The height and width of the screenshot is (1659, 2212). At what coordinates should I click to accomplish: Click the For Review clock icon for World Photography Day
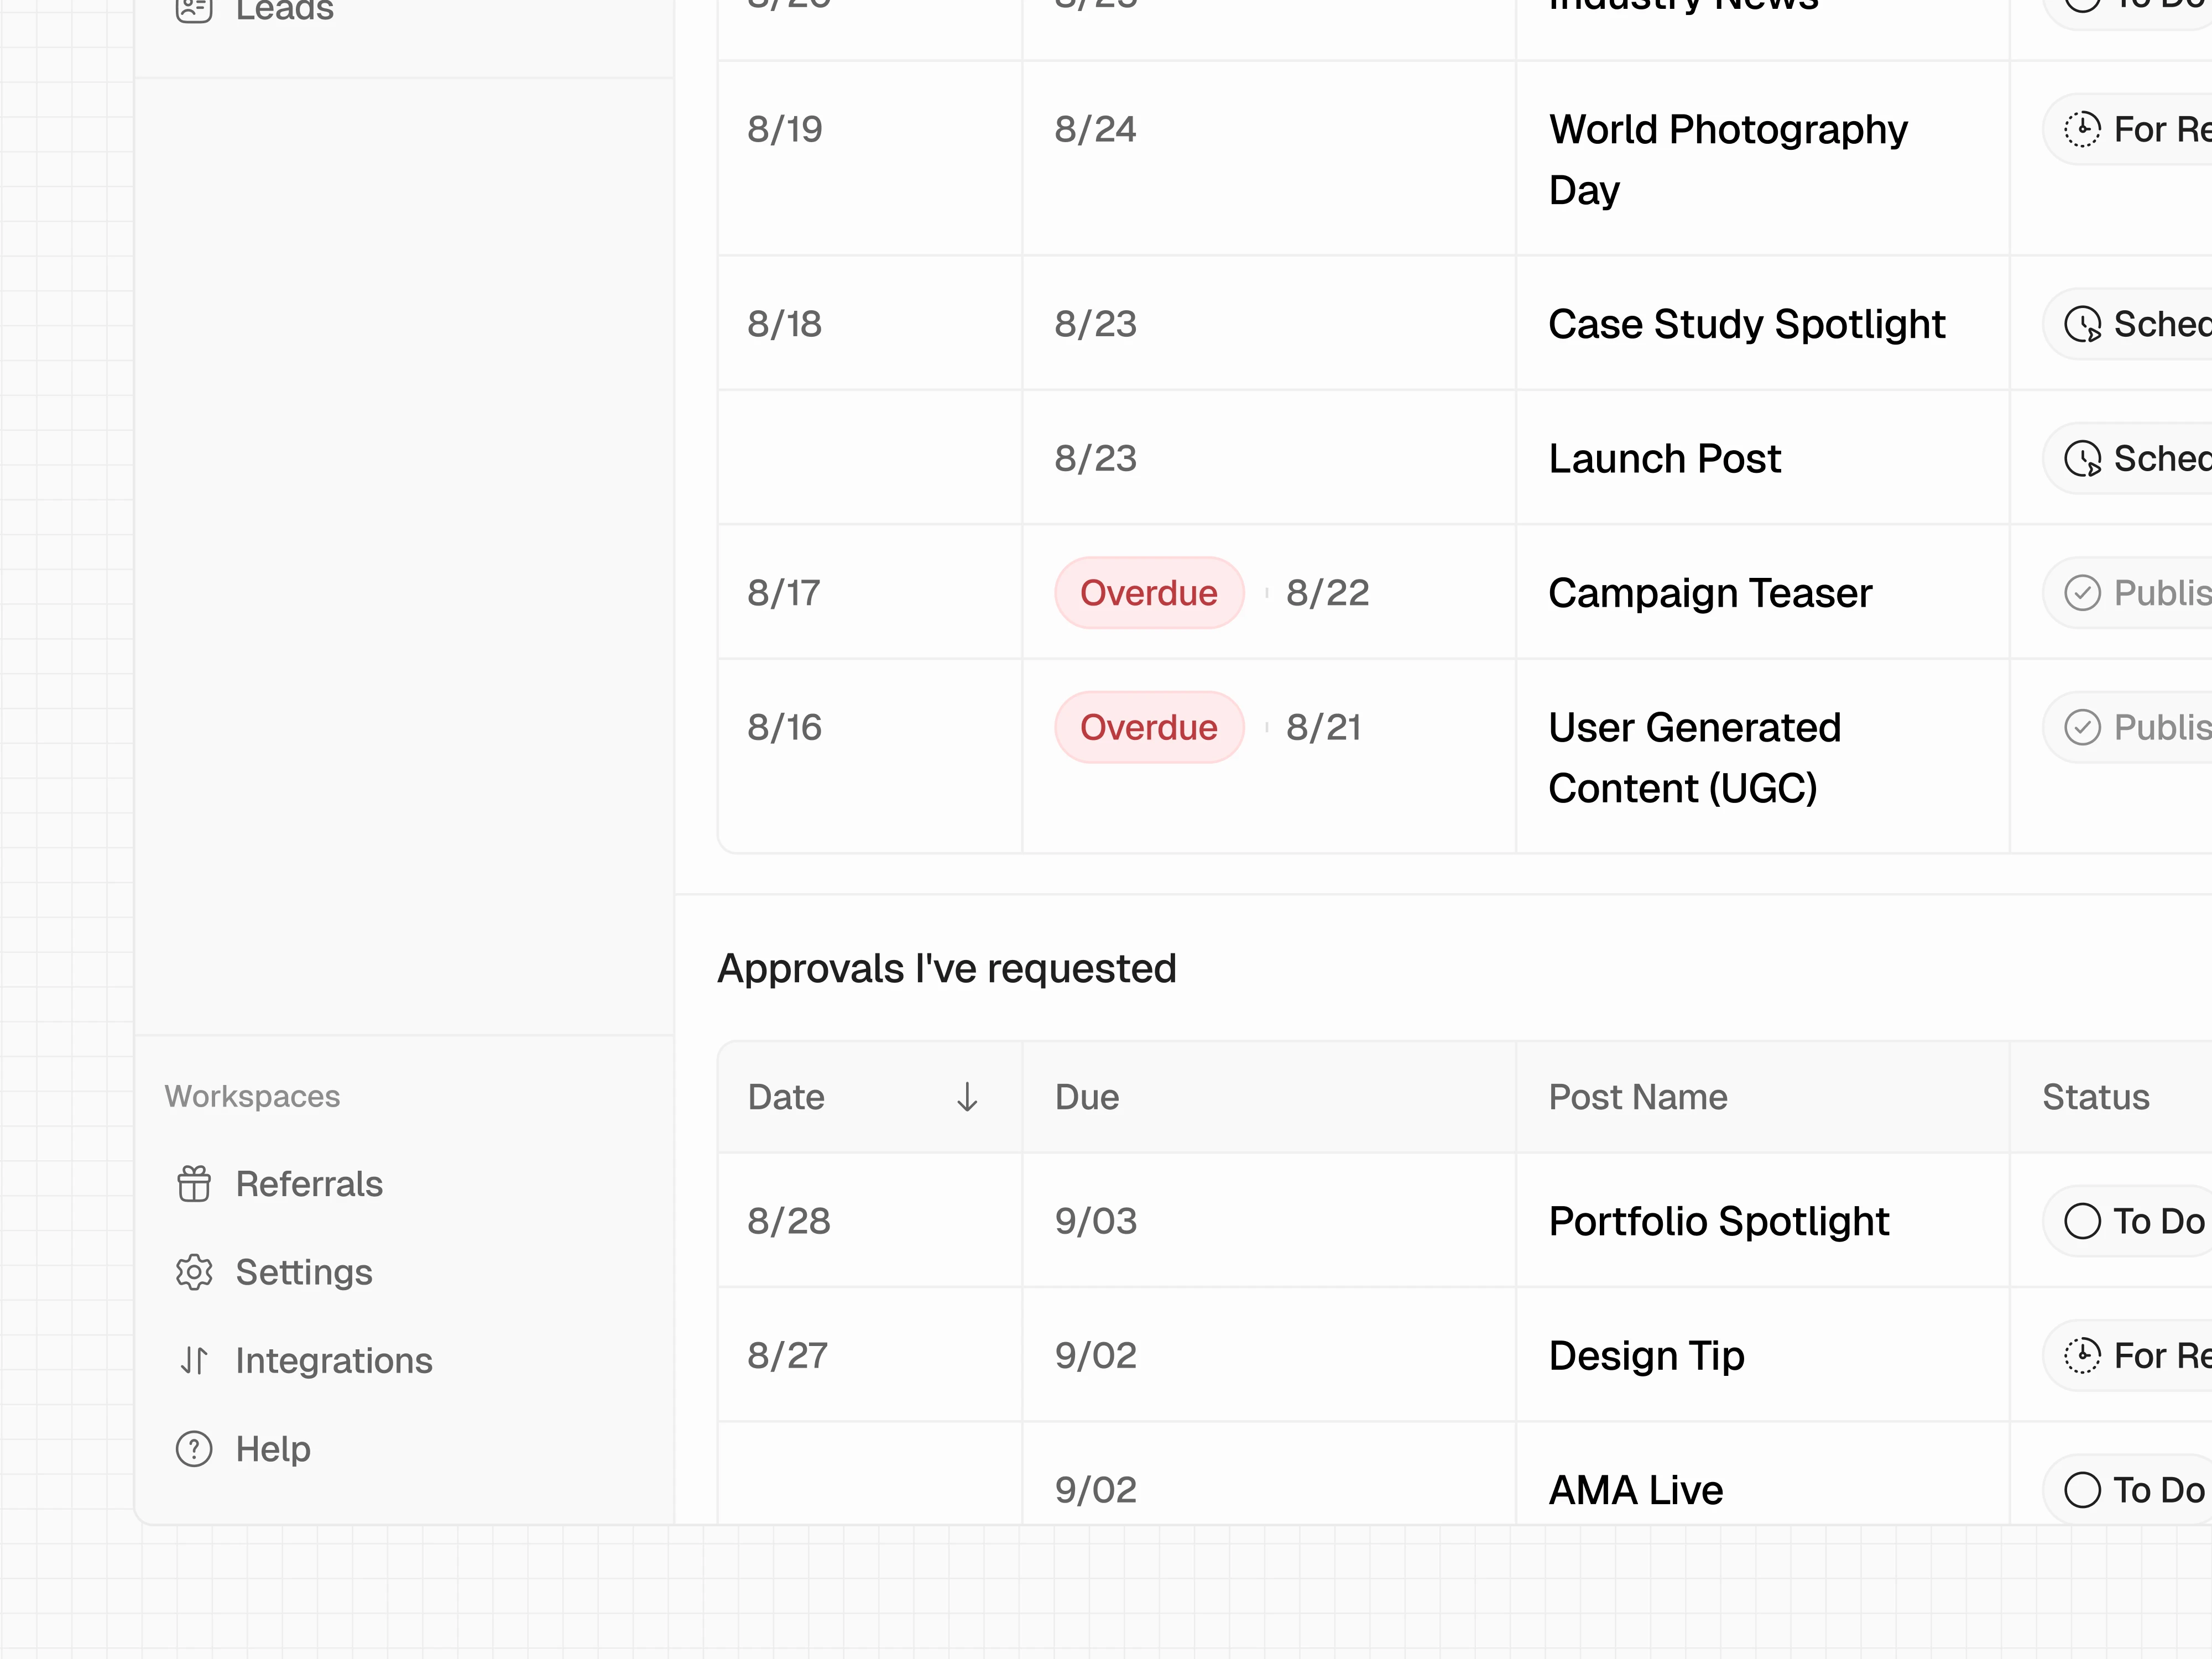[x=2083, y=129]
